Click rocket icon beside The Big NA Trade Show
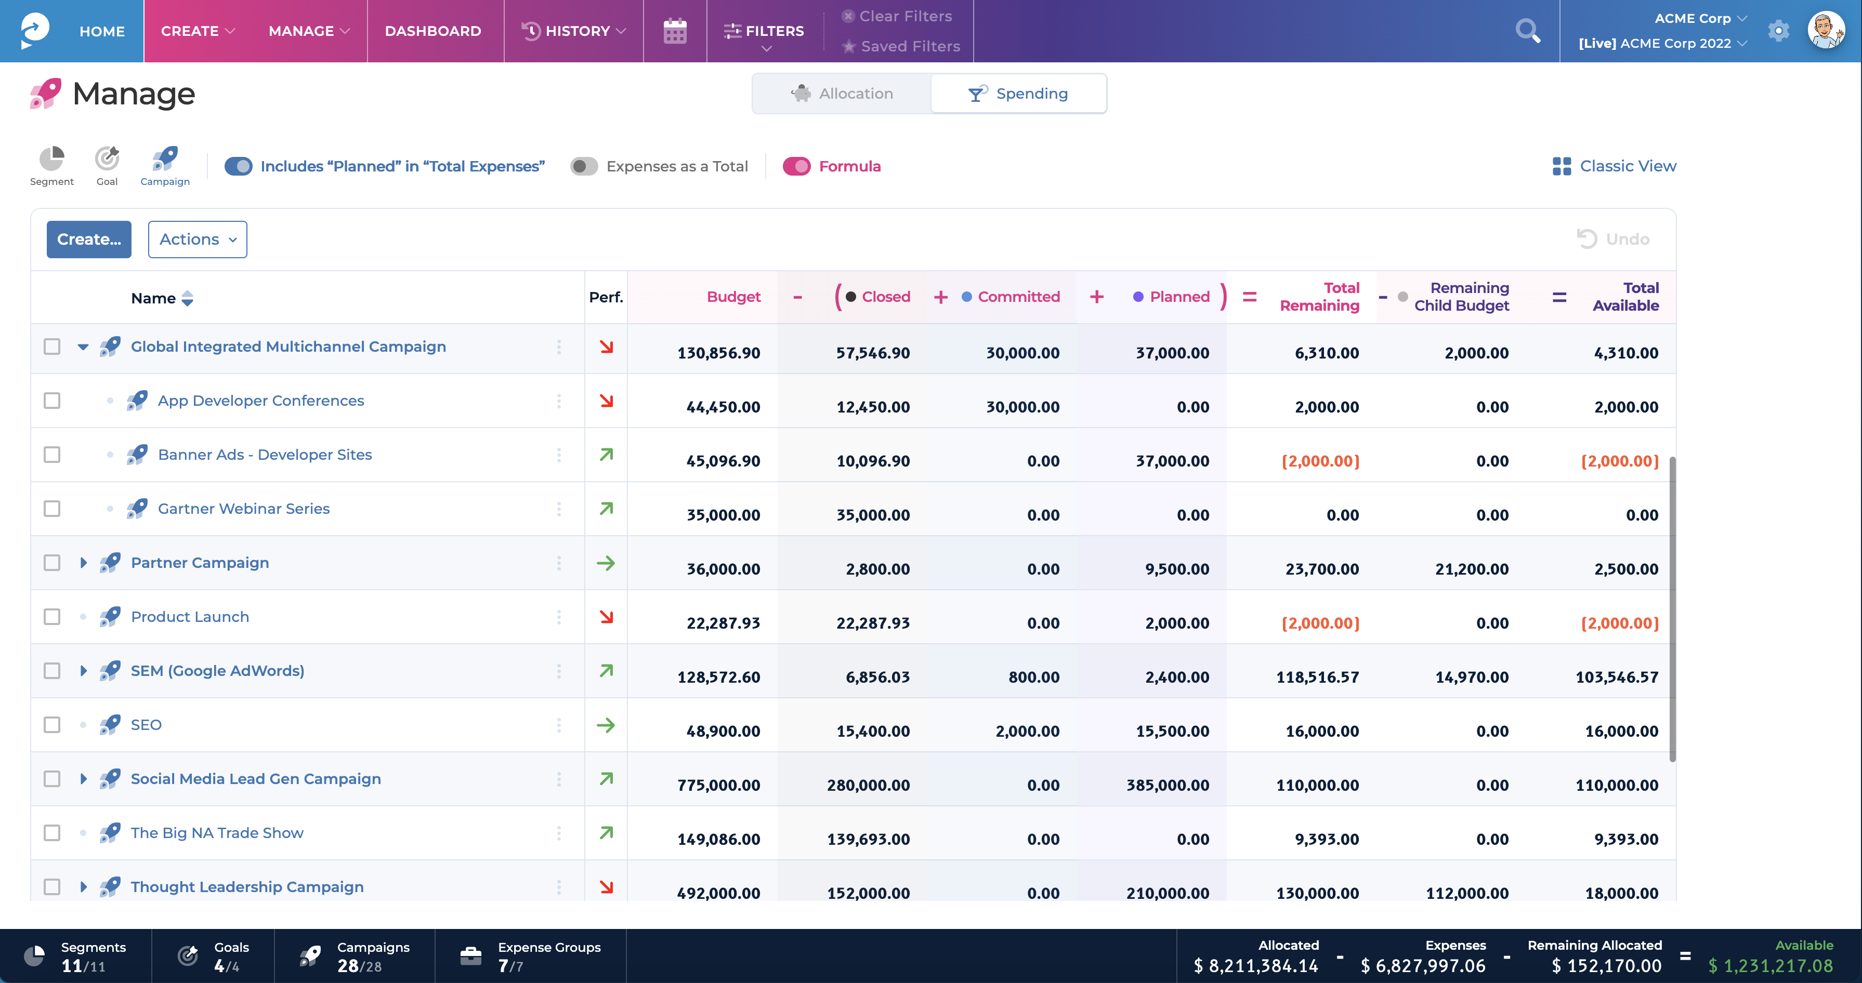Viewport: 1862px width, 983px height. (x=110, y=833)
